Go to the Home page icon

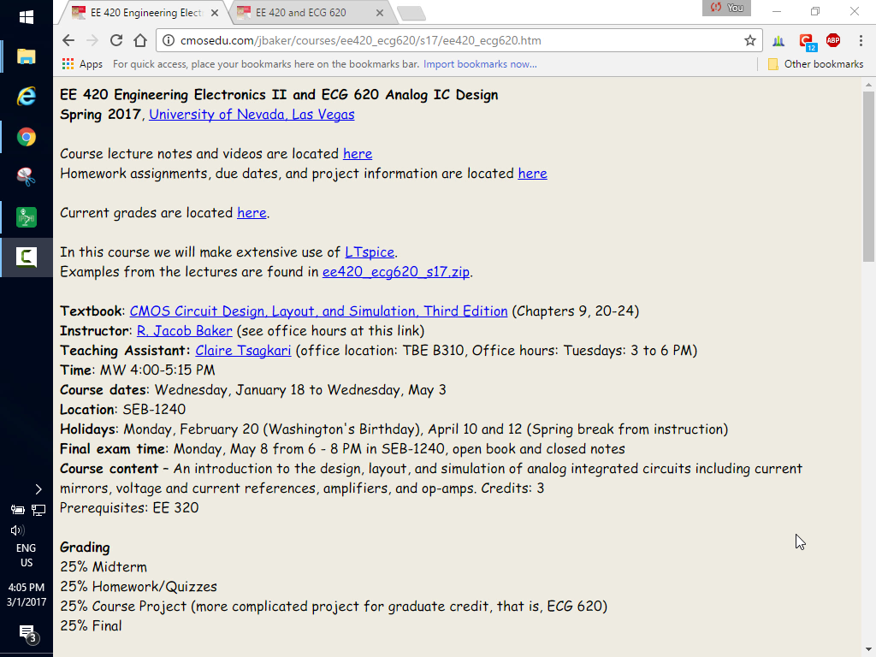tap(140, 40)
